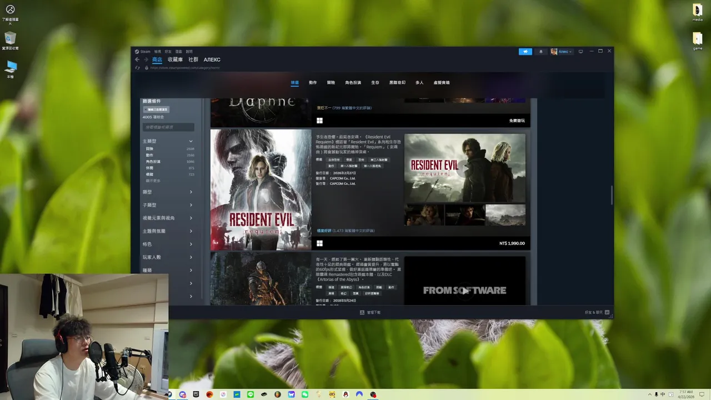Go to the 商店 tab
This screenshot has height=400, width=711.
tap(157, 59)
